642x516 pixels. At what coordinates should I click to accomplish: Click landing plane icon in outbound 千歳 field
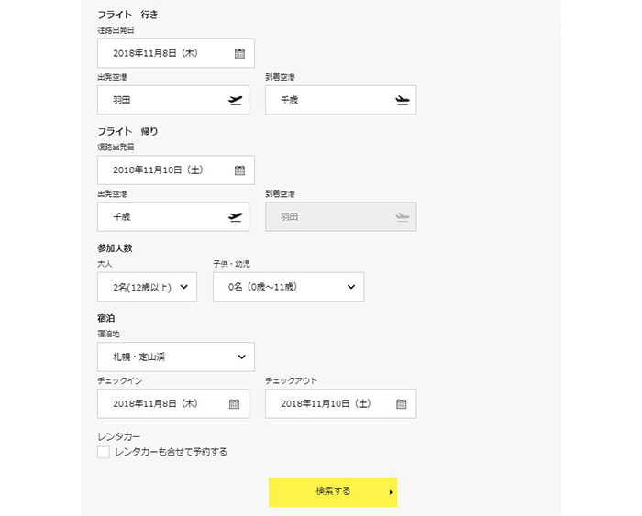(x=403, y=100)
